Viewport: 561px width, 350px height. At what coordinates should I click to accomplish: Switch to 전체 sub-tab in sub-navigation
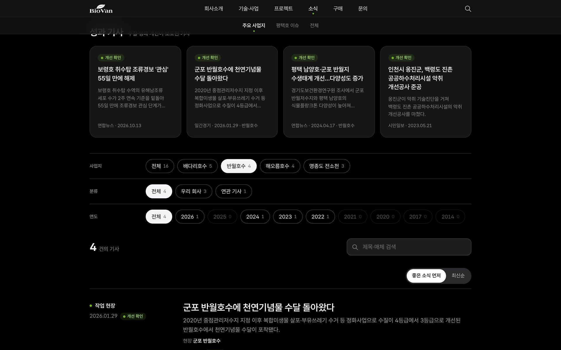point(314,25)
